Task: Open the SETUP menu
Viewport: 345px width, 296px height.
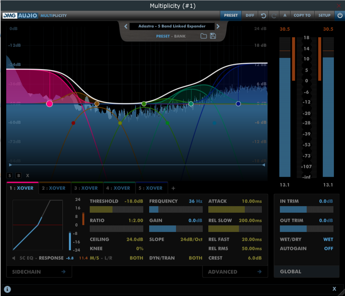Action: click(324, 15)
